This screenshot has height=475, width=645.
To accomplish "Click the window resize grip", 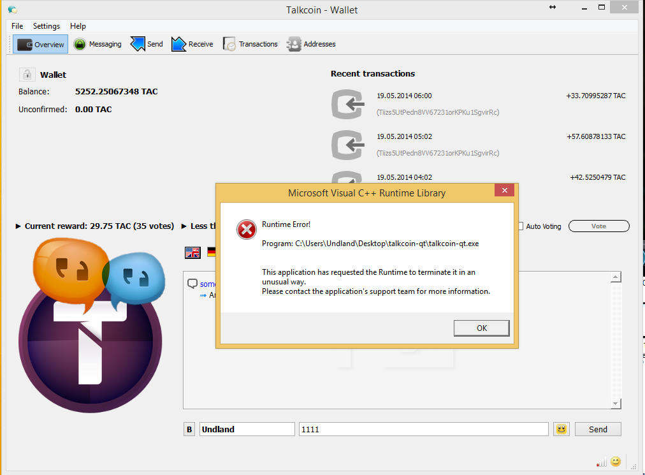I will point(634,467).
